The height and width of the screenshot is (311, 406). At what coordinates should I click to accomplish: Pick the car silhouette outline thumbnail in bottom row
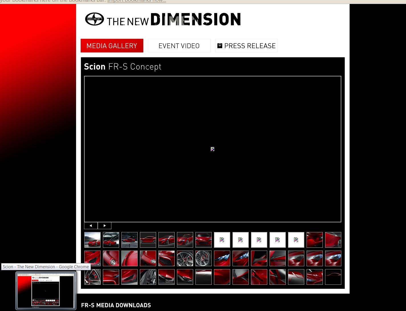[333, 277]
